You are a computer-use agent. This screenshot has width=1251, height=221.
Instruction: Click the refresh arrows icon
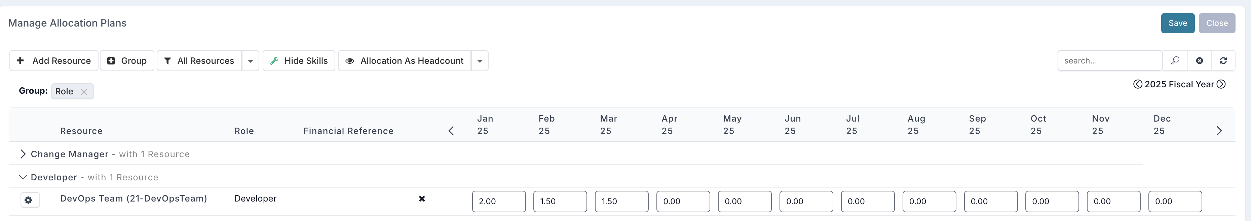pyautogui.click(x=1223, y=60)
